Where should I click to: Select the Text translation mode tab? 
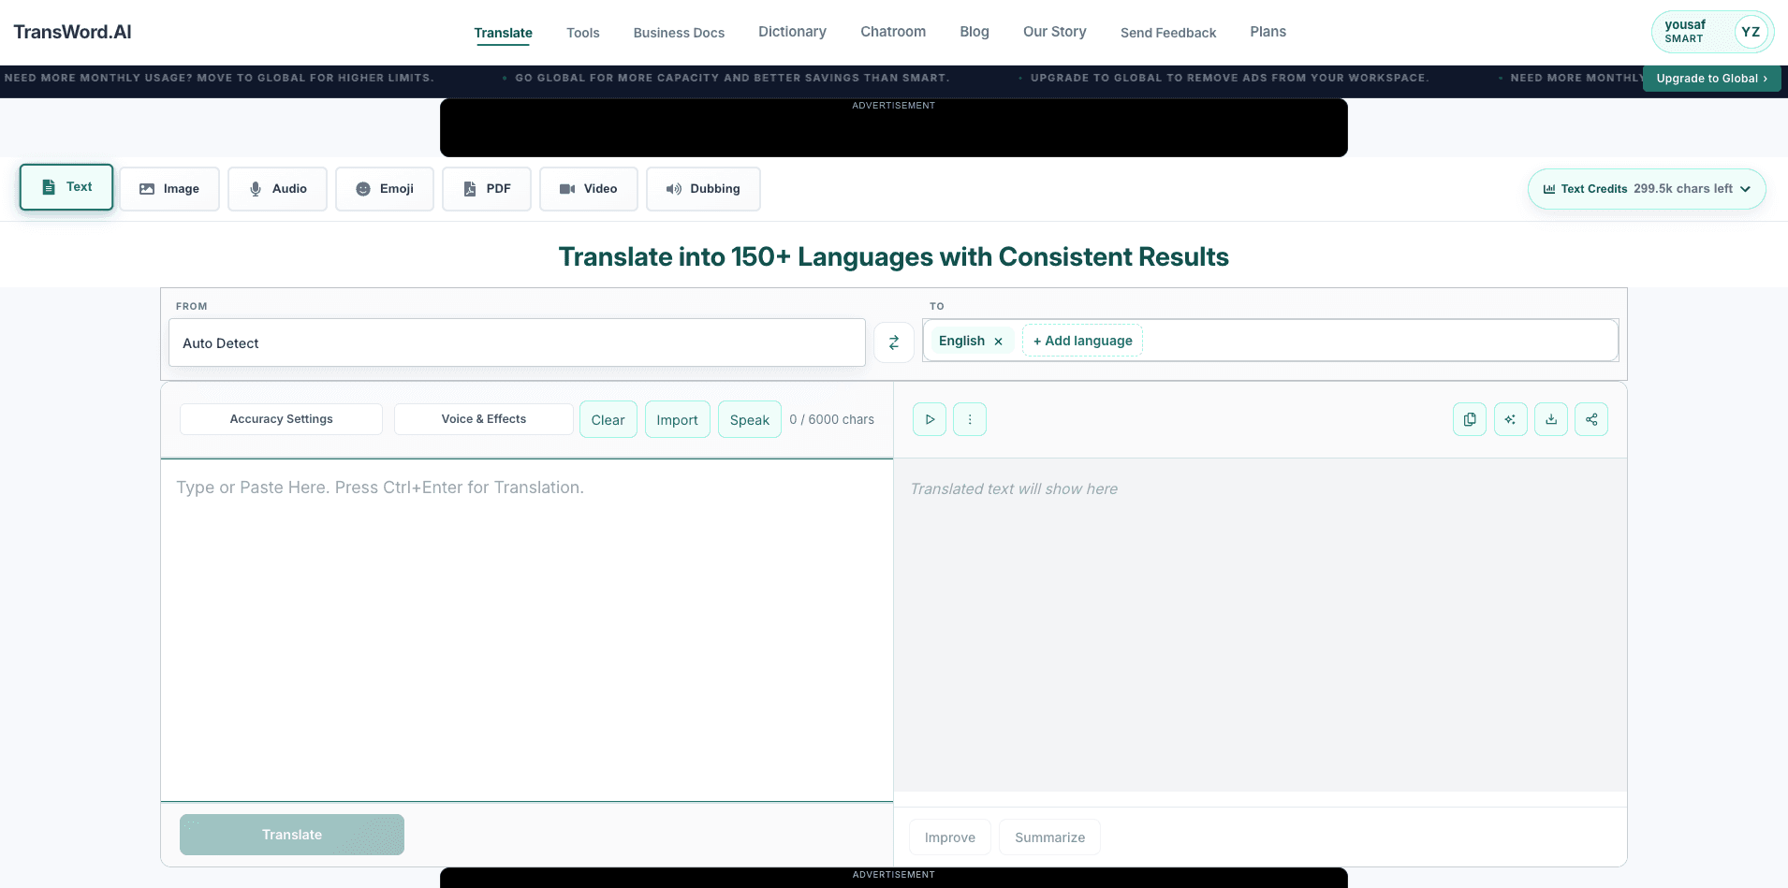(66, 187)
